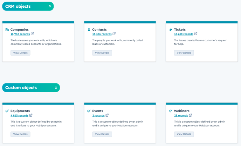Open external link icon beside Equipments records
Viewport: 241px width, 146px height.
click(31, 115)
